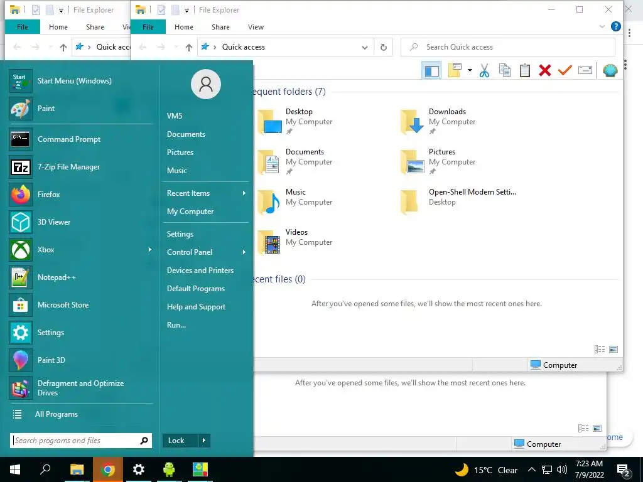Switch to Home tab in front Explorer
The height and width of the screenshot is (482, 643).
click(184, 27)
